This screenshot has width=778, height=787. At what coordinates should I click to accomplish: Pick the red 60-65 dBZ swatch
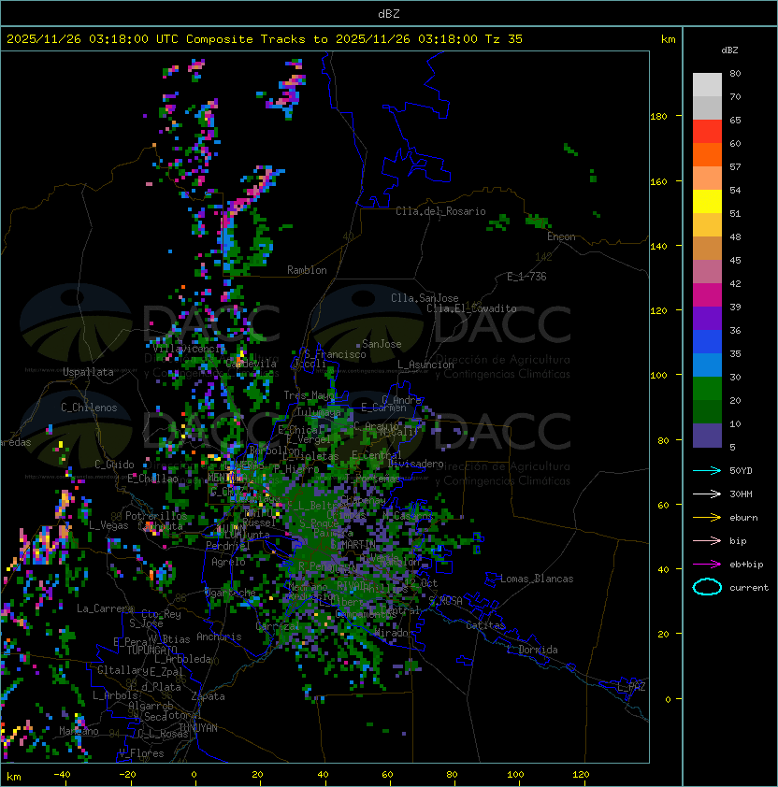[x=707, y=132]
